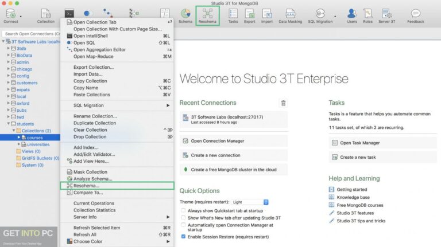
Task: Choose Open IntelliShell from context menu
Action: point(117,36)
